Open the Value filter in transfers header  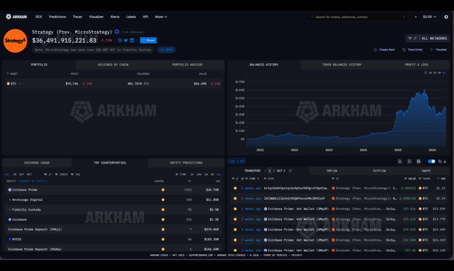click(x=410, y=179)
